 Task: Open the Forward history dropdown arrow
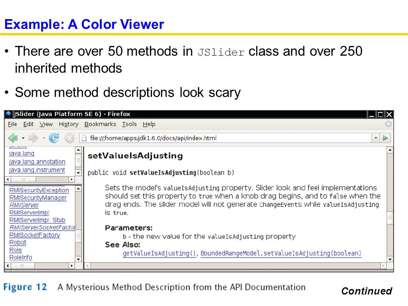coord(43,138)
